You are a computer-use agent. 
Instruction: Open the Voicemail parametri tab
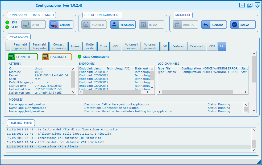[x=151, y=46]
